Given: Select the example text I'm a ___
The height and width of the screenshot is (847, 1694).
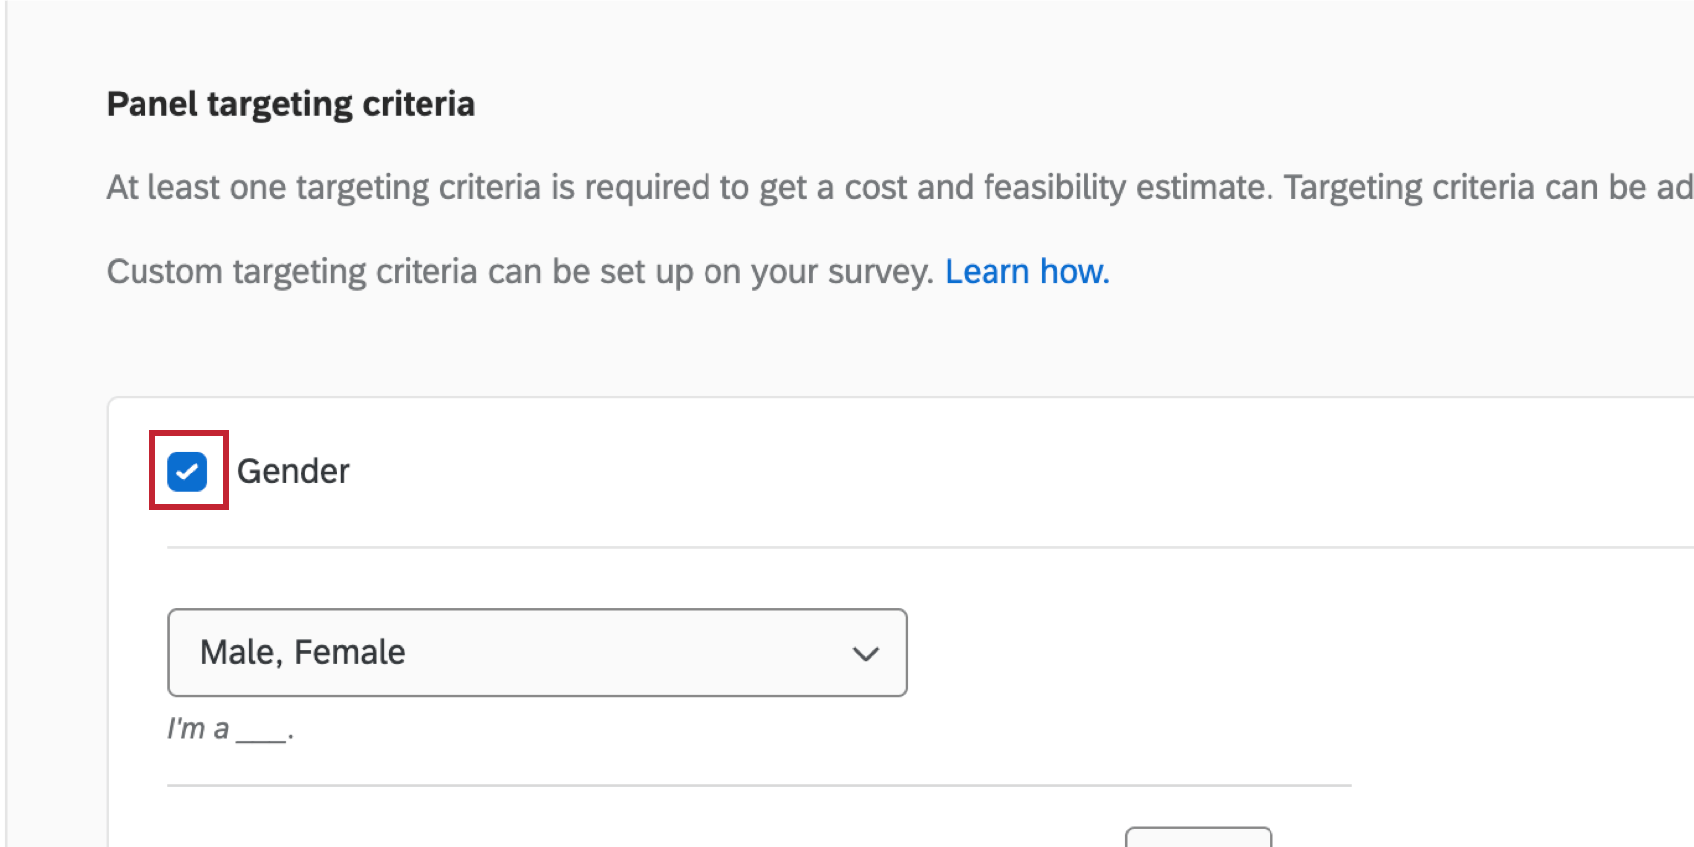Looking at the screenshot, I should [x=228, y=728].
